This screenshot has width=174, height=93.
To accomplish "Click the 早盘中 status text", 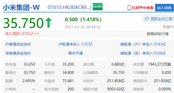I will coord(168,27).
